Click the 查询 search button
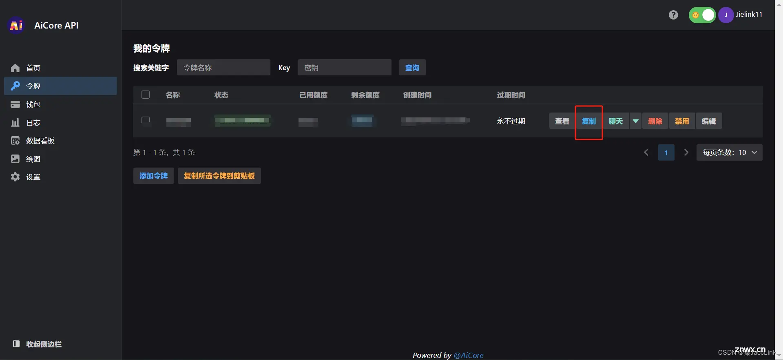Screen dimensions: 783x360 click(x=412, y=67)
